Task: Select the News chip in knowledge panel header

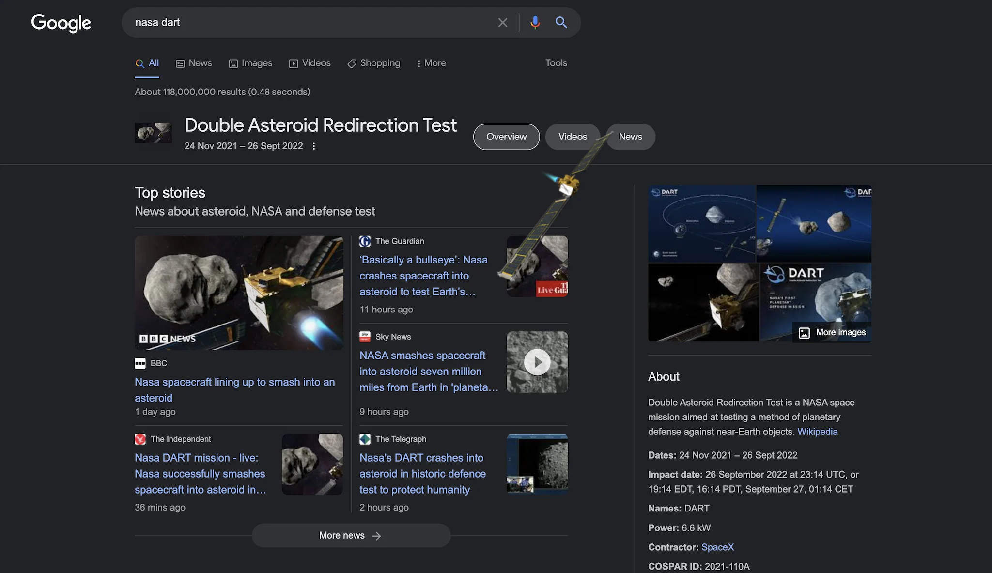Action: [x=631, y=137]
